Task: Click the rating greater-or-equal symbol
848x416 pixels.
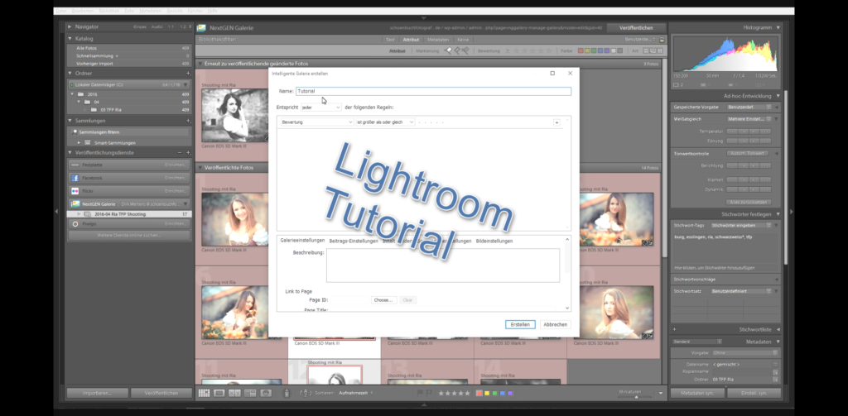Action: [508, 50]
